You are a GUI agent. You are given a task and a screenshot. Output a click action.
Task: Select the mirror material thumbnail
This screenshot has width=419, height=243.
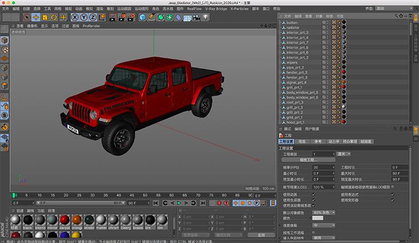[x=52, y=222]
